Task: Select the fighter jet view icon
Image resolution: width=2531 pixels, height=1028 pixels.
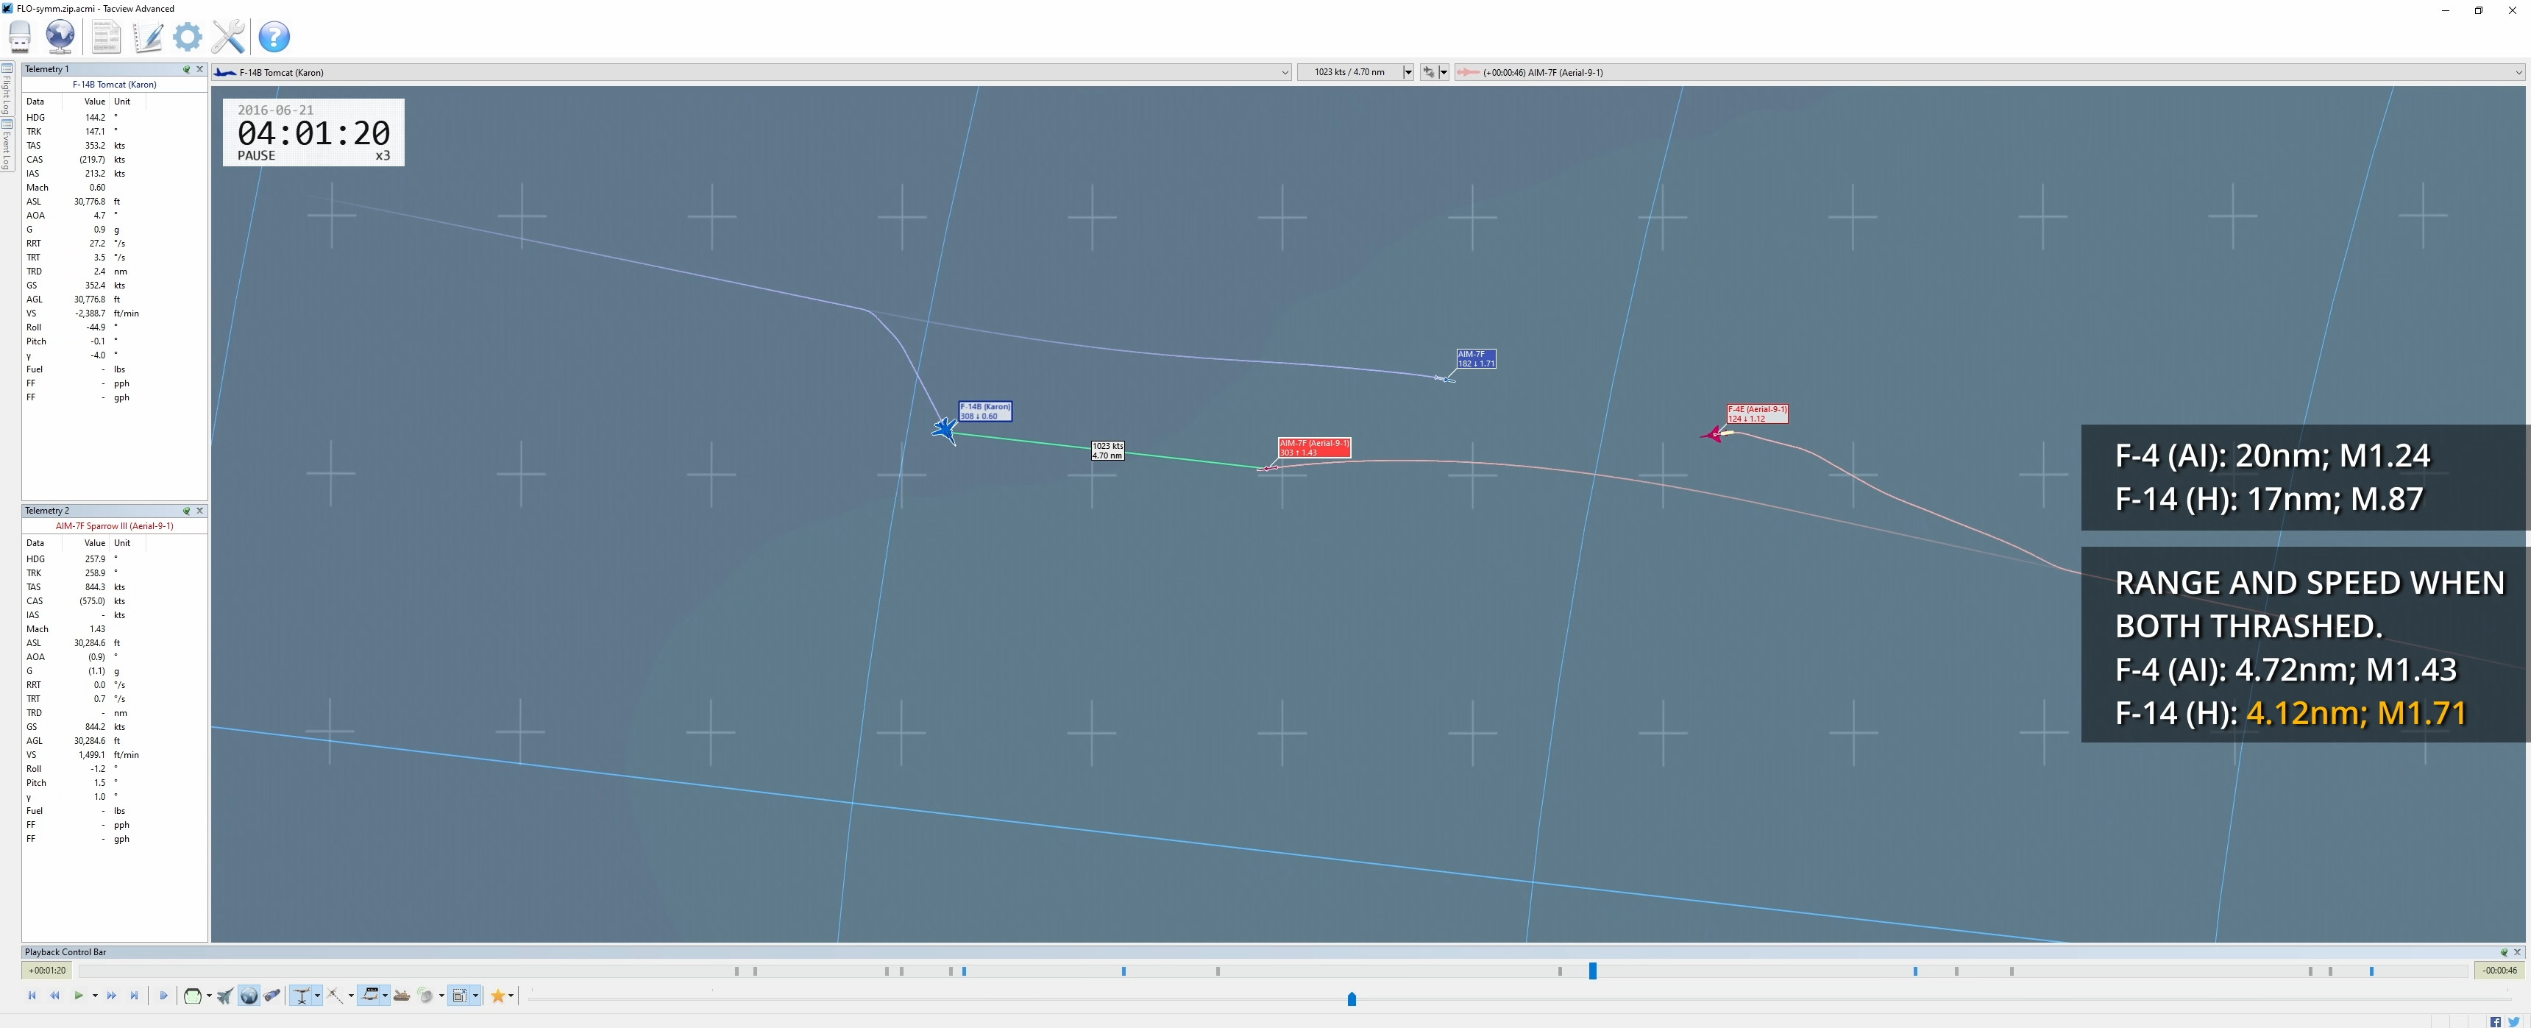Action: coord(225,996)
